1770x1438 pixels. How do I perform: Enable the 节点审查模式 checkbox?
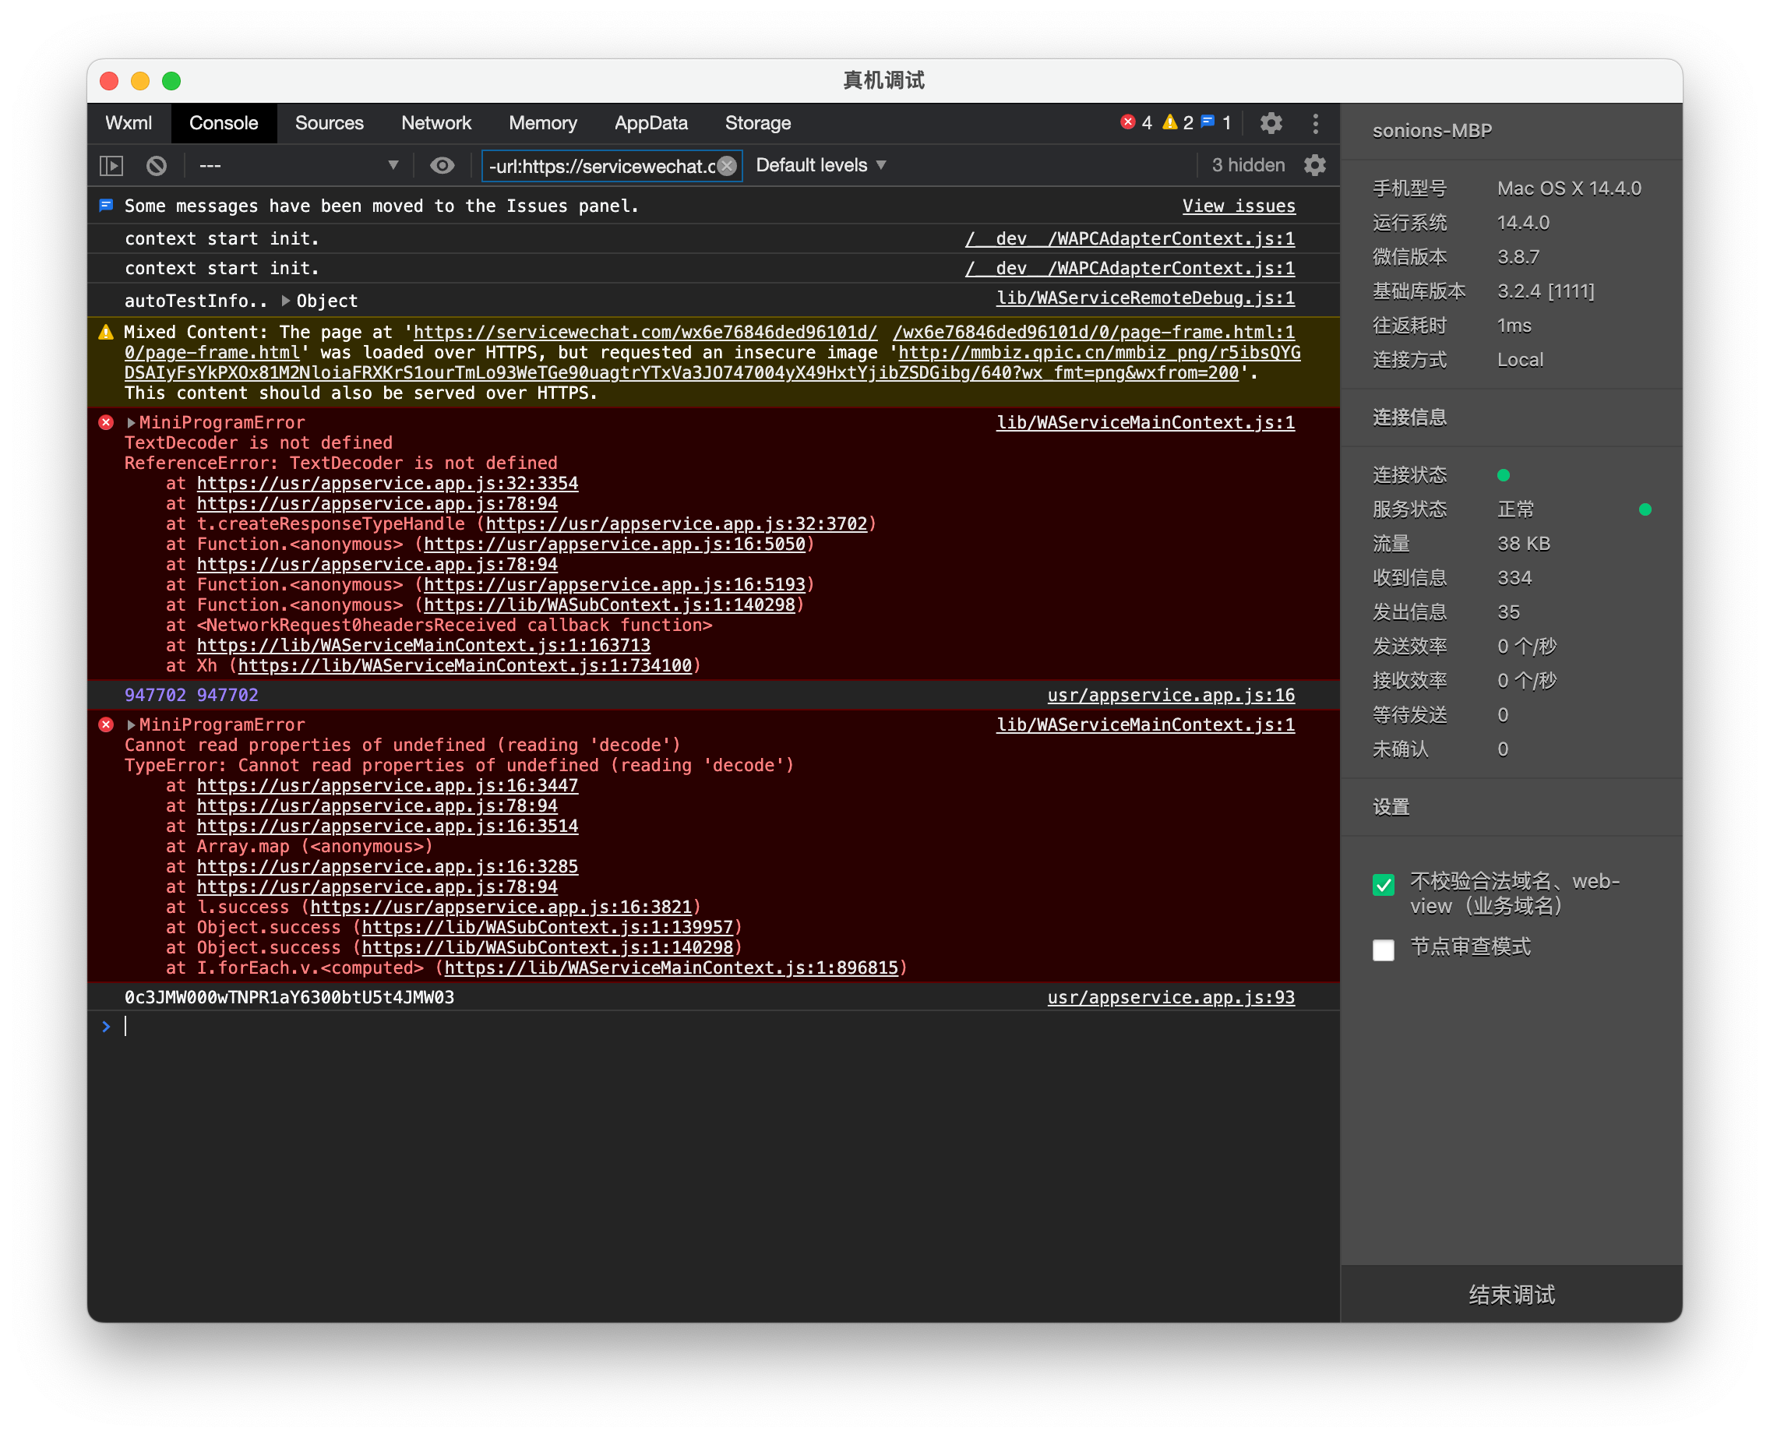pyautogui.click(x=1383, y=950)
